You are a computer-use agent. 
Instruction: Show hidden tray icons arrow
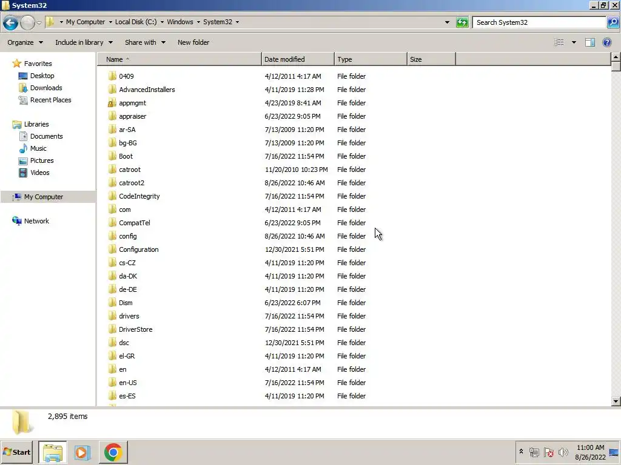[x=521, y=452]
